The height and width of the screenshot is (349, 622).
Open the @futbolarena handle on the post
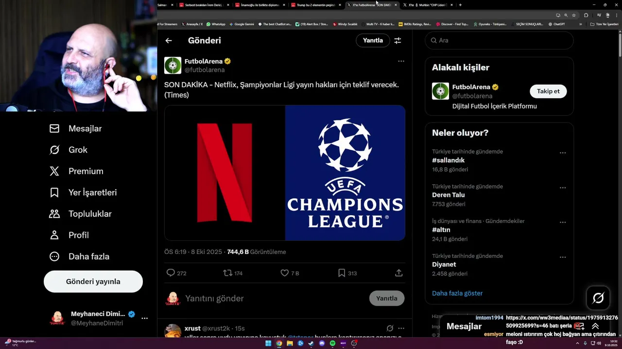(x=204, y=70)
